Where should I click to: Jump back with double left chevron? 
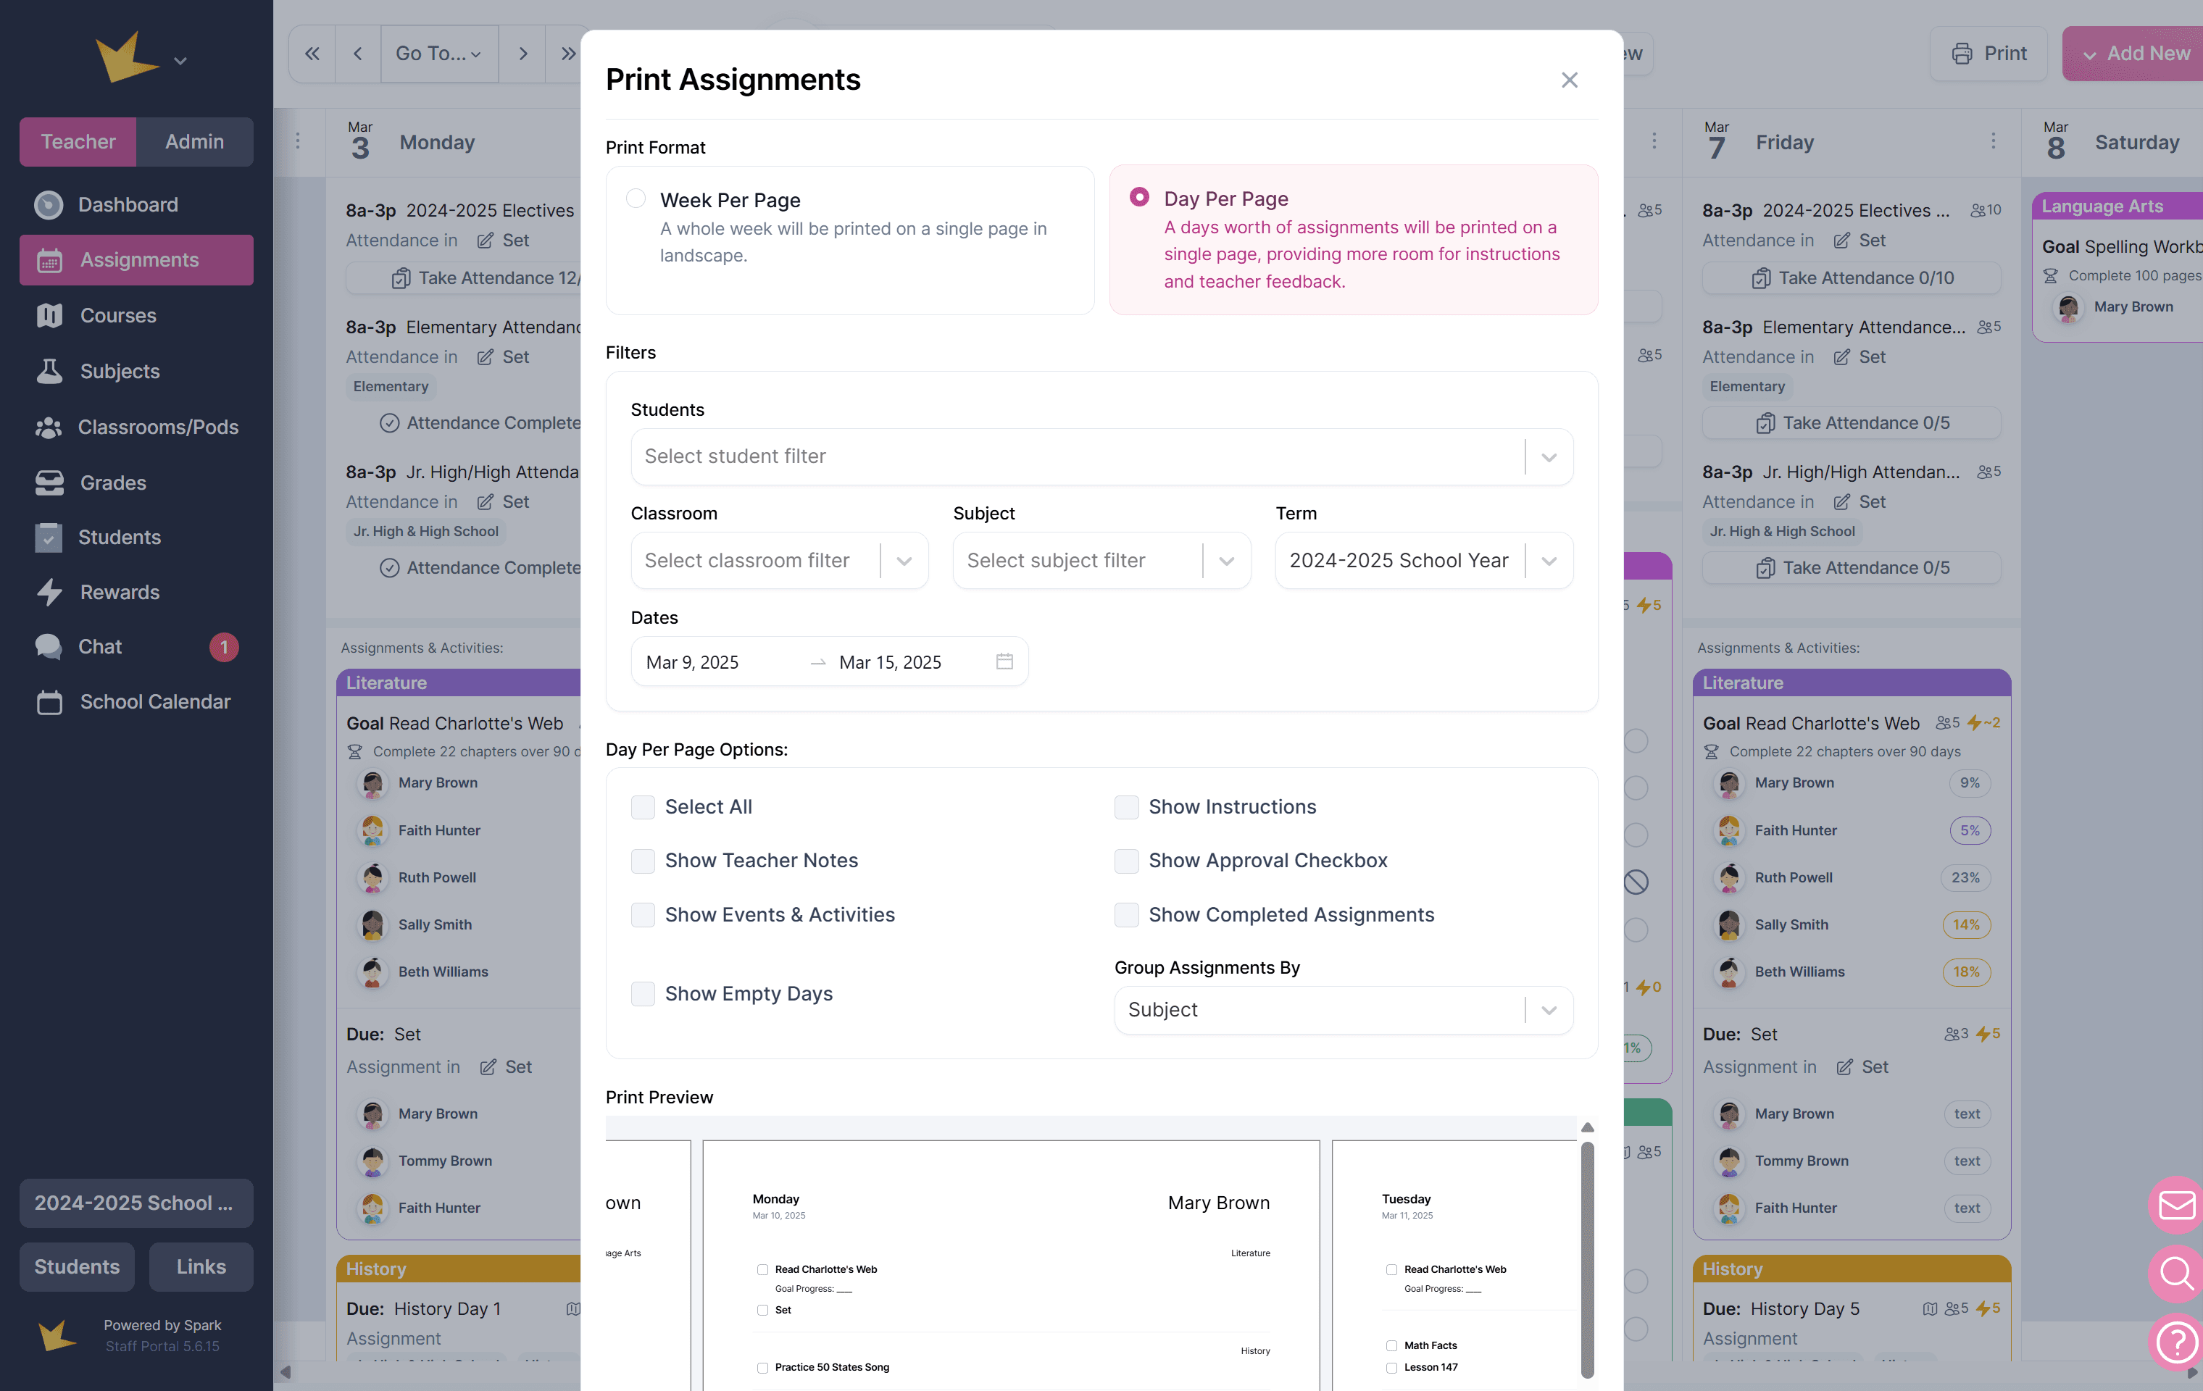[x=312, y=54]
